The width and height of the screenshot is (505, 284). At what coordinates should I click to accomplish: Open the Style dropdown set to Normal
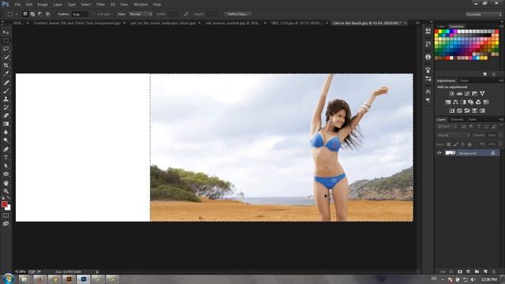tap(140, 14)
